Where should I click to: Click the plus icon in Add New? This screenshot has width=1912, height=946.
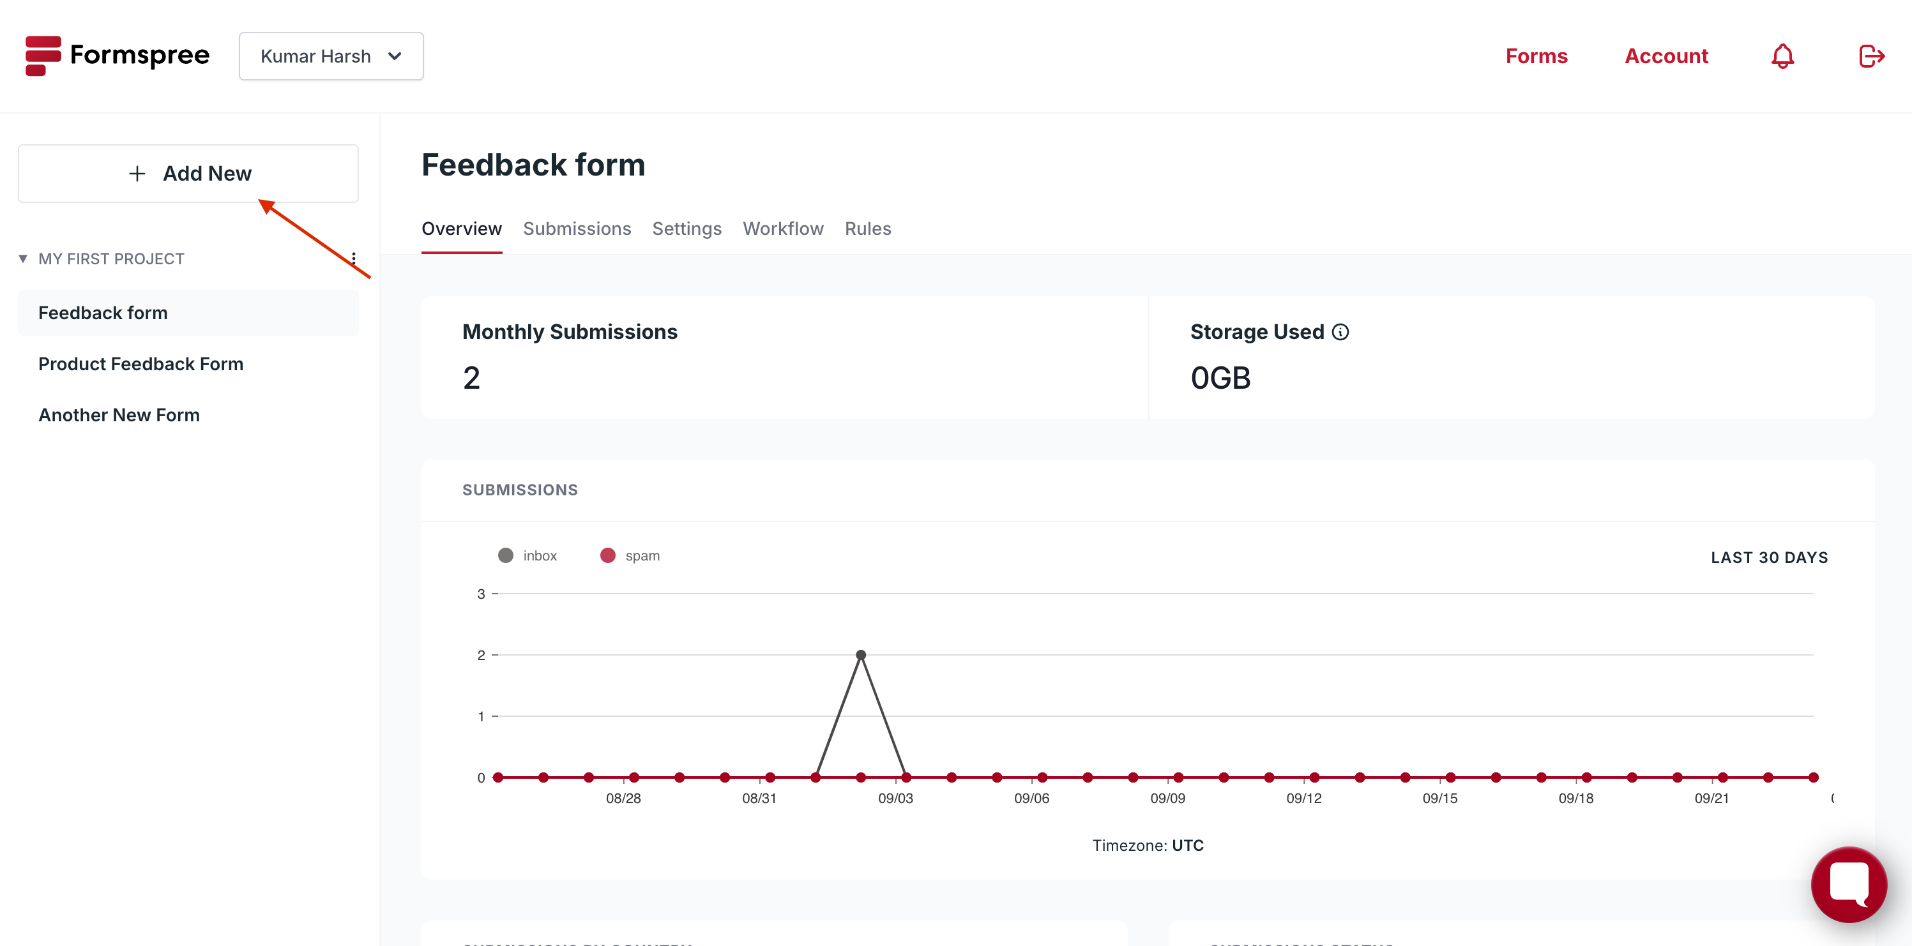pyautogui.click(x=137, y=174)
